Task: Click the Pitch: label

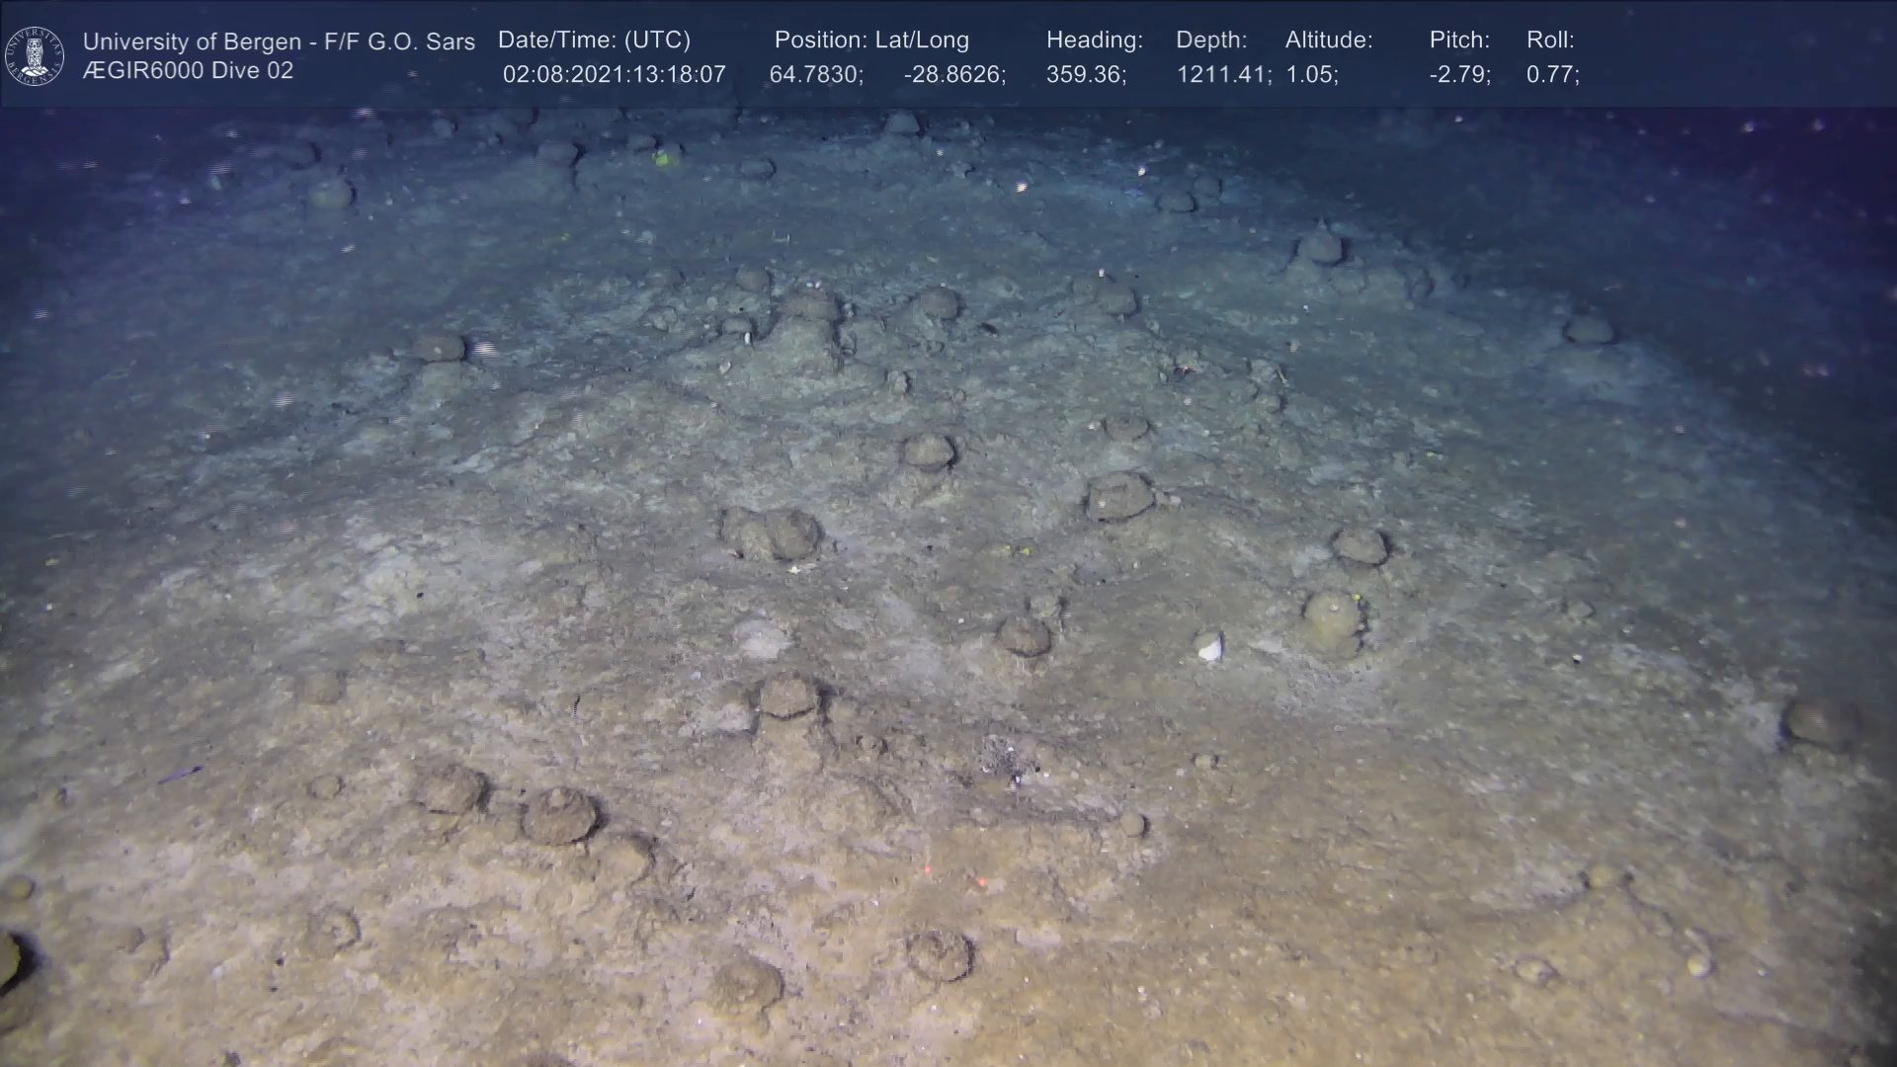Action: pyautogui.click(x=1459, y=41)
